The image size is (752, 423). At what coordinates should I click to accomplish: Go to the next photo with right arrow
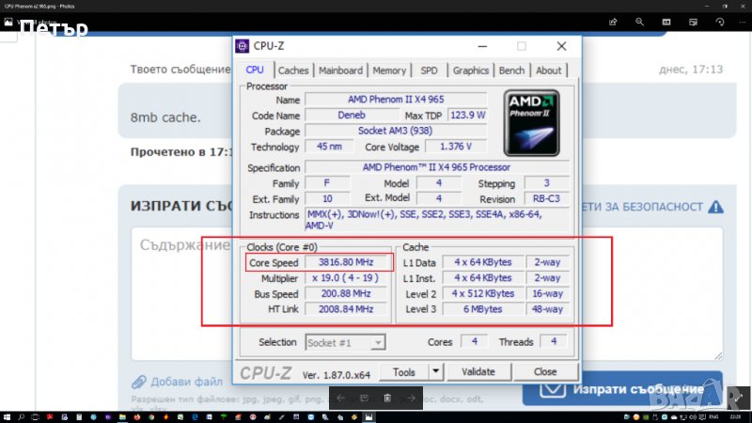pyautogui.click(x=411, y=399)
